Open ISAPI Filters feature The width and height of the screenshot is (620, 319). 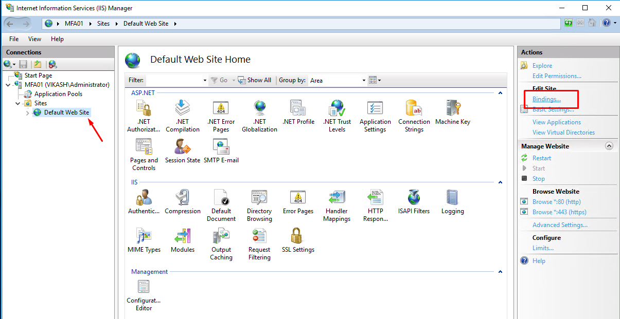[x=414, y=201]
